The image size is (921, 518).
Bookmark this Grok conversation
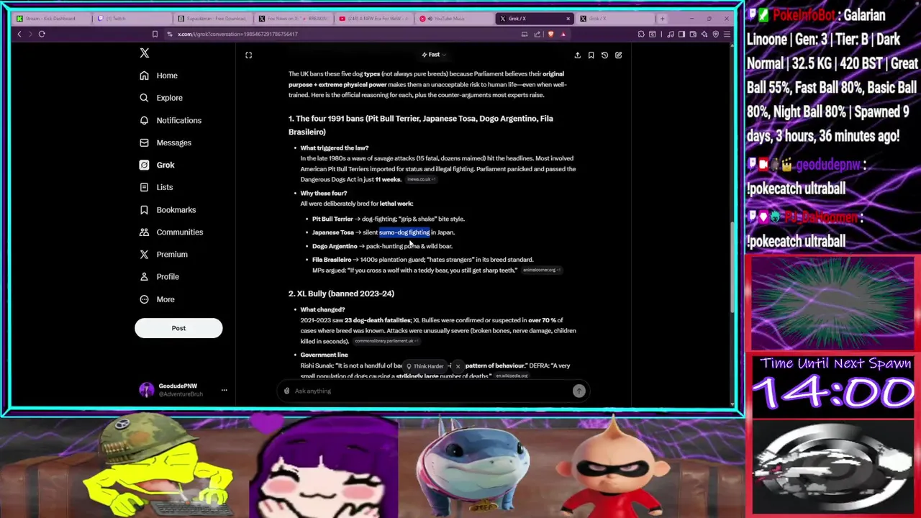(x=591, y=55)
